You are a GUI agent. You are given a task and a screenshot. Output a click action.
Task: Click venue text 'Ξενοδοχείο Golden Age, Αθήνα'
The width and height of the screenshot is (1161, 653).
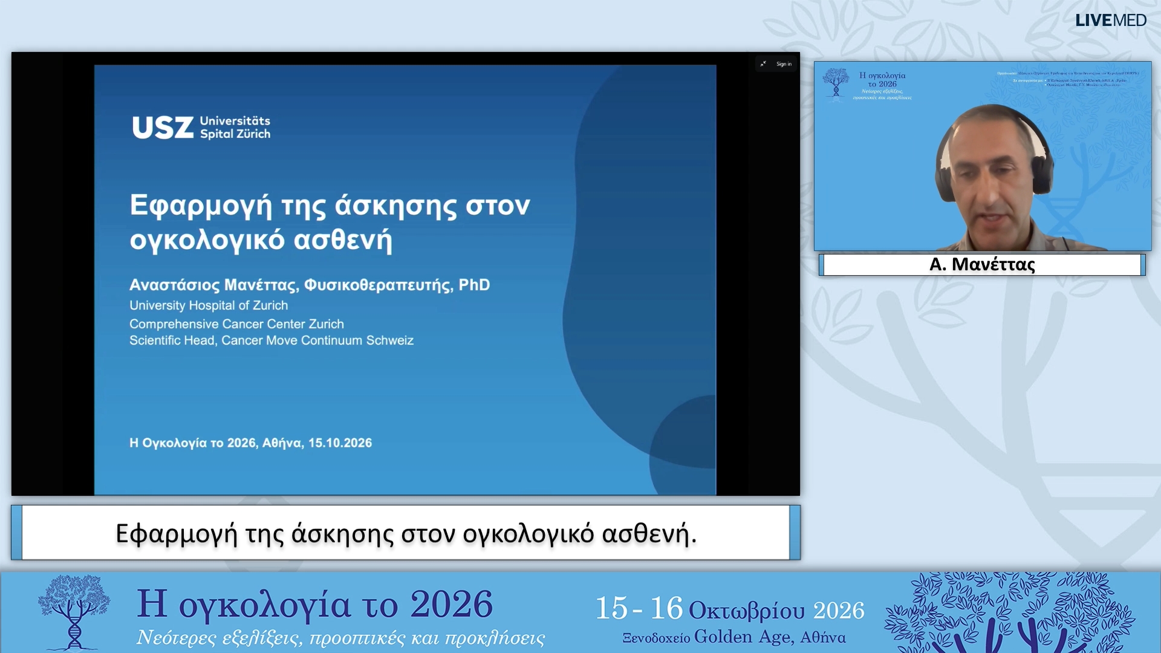[x=734, y=637]
